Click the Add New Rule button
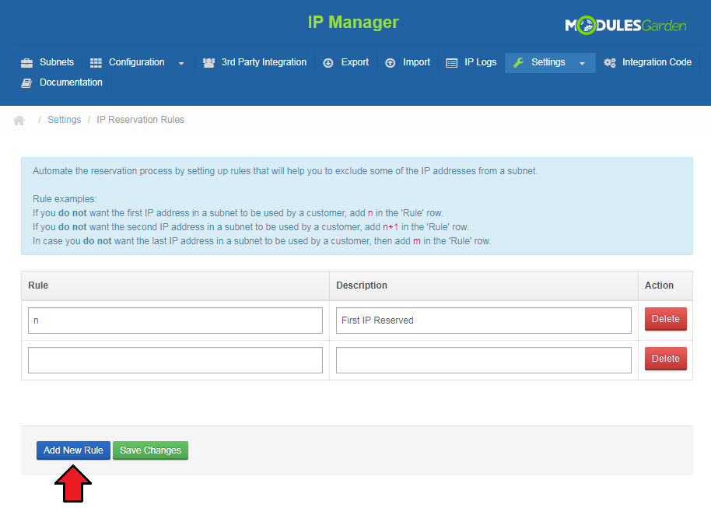The width and height of the screenshot is (711, 508). pos(73,450)
